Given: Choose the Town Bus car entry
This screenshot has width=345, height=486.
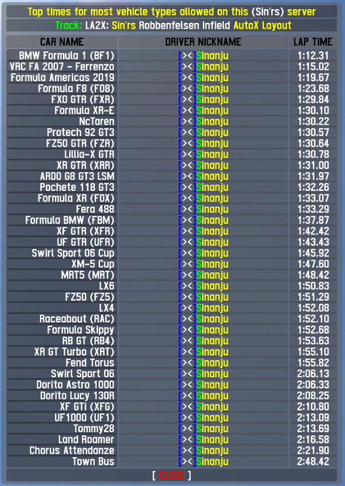Looking at the screenshot, I should 93,461.
